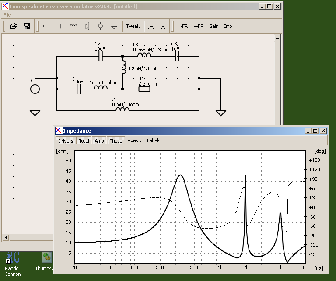This screenshot has width=336, height=281.
Task: Click the [-] zoom out button
Action: click(163, 26)
